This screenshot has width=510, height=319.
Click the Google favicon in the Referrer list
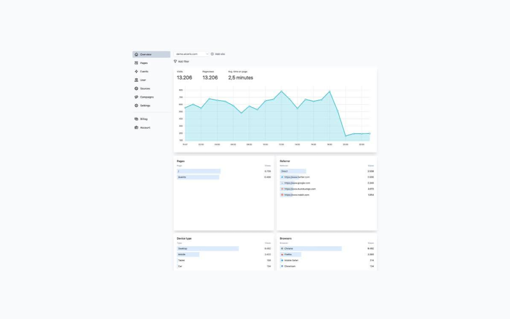(282, 183)
